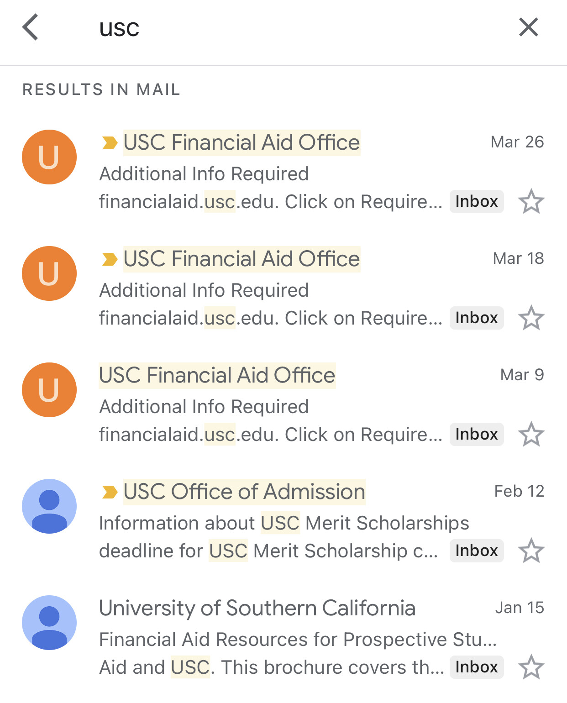
Task: Click yellow importance marker on Mar 26 email
Action: coord(110,143)
